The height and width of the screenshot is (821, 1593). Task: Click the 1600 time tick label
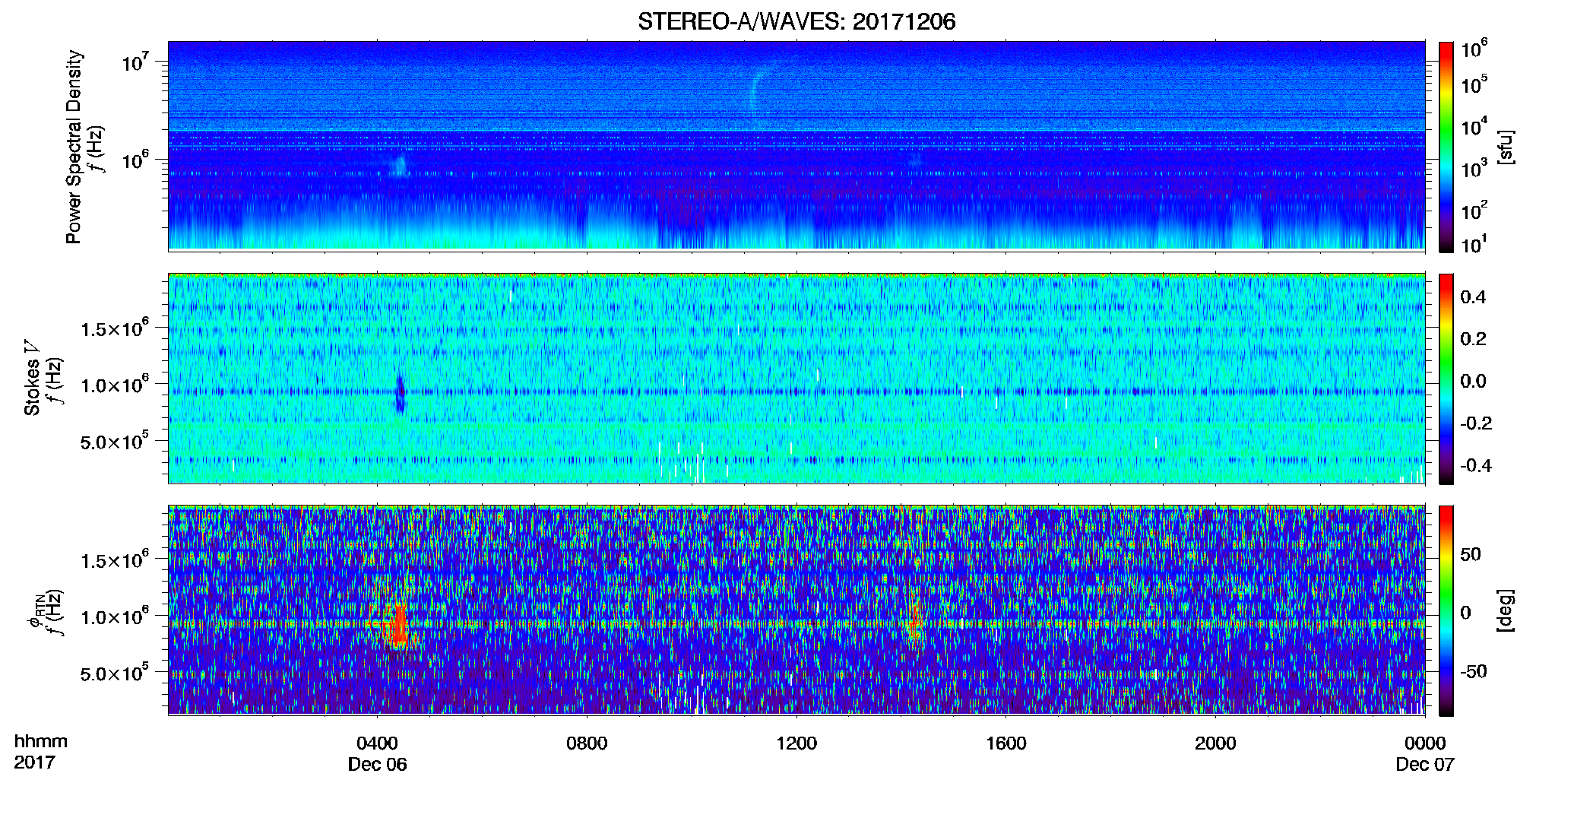[x=1006, y=743]
